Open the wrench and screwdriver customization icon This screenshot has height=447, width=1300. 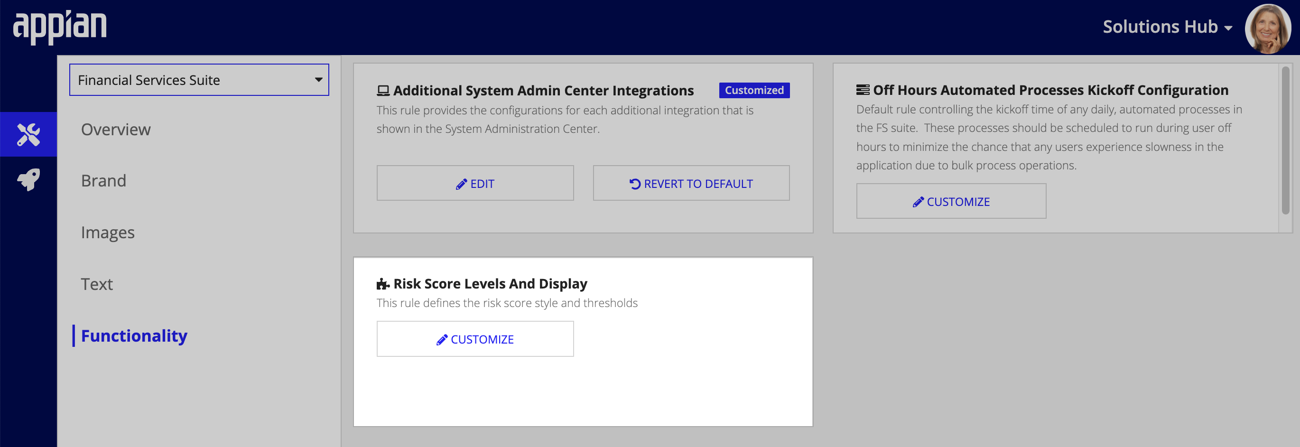[28, 134]
